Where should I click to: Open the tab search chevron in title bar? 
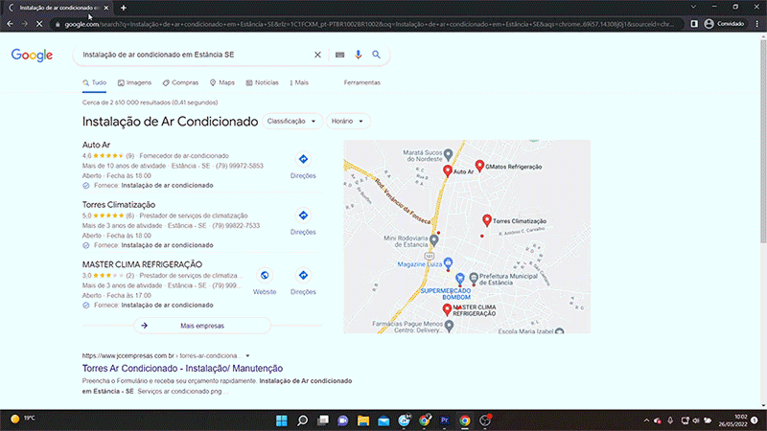point(693,7)
